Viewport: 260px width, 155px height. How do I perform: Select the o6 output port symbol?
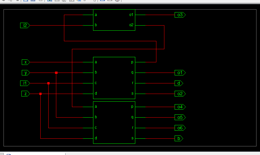point(180,128)
